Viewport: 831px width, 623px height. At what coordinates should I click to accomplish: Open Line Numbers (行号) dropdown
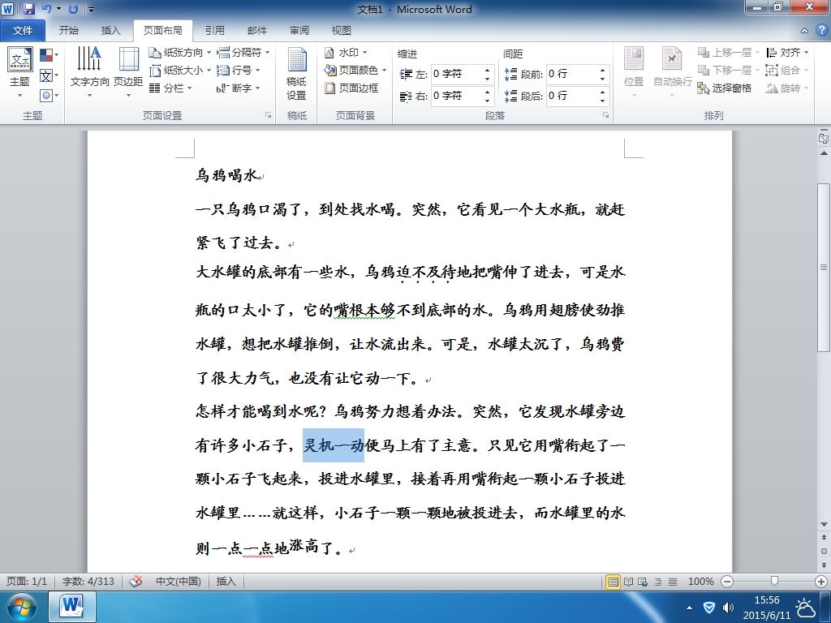pos(238,70)
